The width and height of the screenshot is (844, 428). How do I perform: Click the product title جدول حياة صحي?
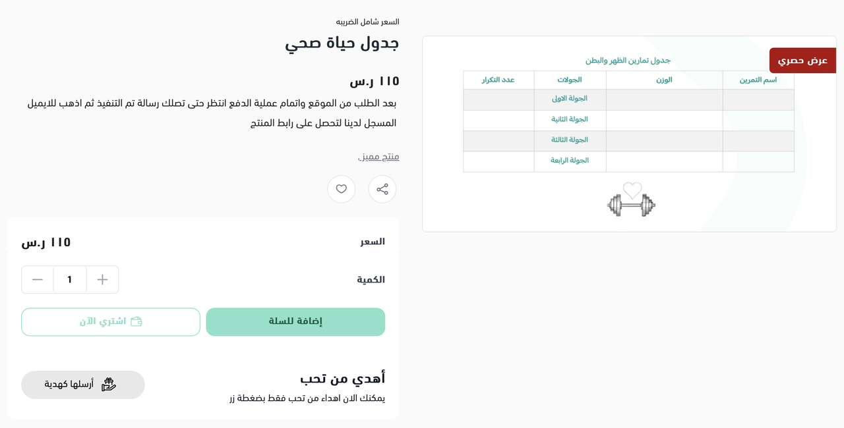[342, 43]
